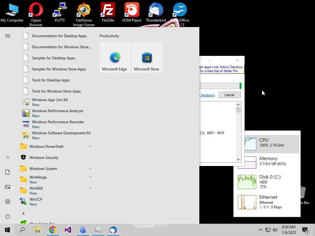Open Settings gear in Start menu

coord(8,202)
